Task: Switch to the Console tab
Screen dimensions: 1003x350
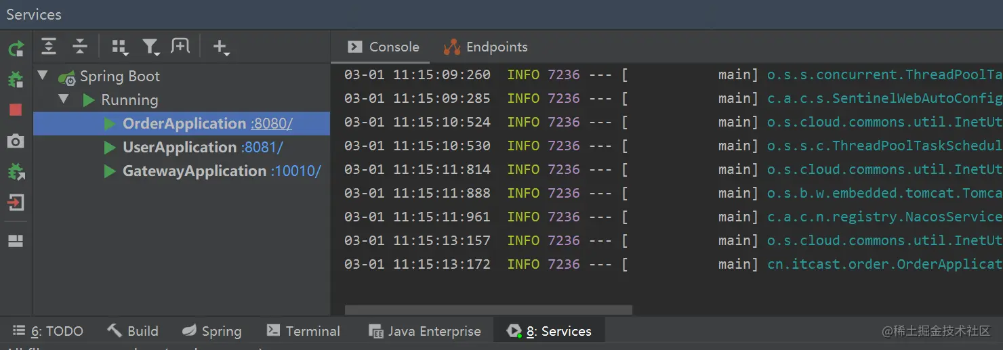Action: tap(383, 47)
